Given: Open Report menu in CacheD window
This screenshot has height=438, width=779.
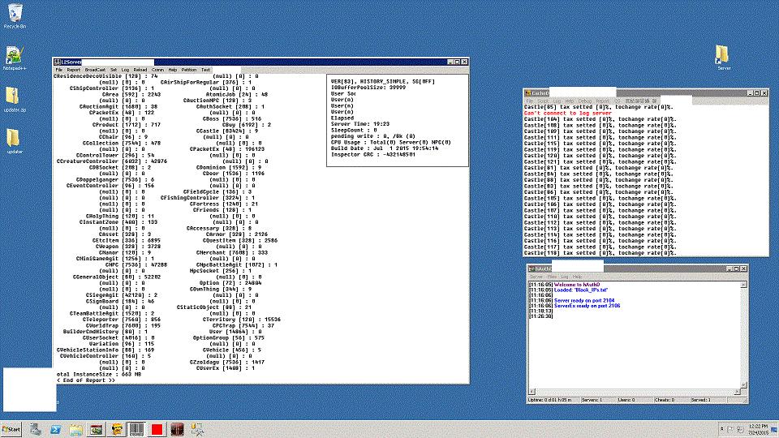Looking at the screenshot, I should (602, 101).
